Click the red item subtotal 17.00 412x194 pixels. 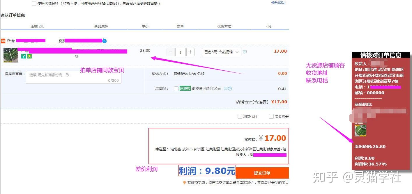pos(280,51)
